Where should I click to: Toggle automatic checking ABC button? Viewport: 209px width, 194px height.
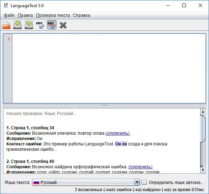(x=52, y=25)
